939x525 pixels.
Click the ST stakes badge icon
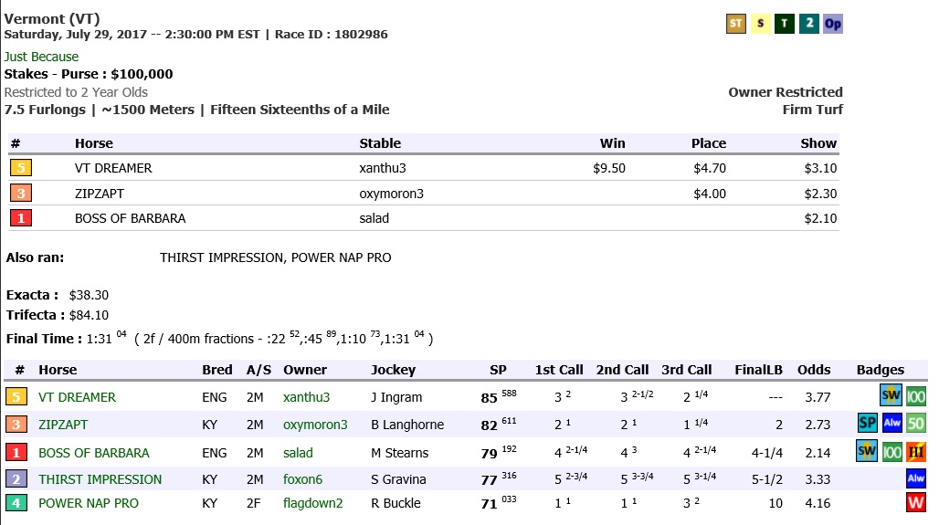736,24
